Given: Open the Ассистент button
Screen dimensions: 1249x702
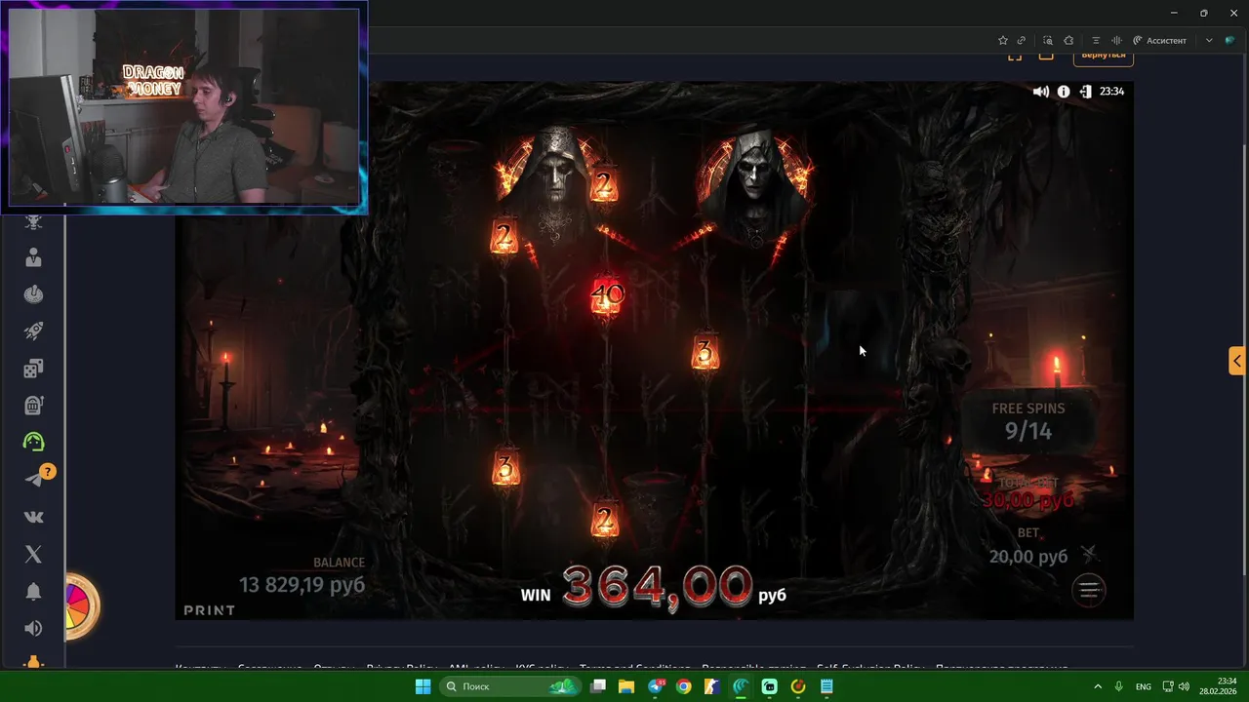Looking at the screenshot, I should pos(1159,41).
